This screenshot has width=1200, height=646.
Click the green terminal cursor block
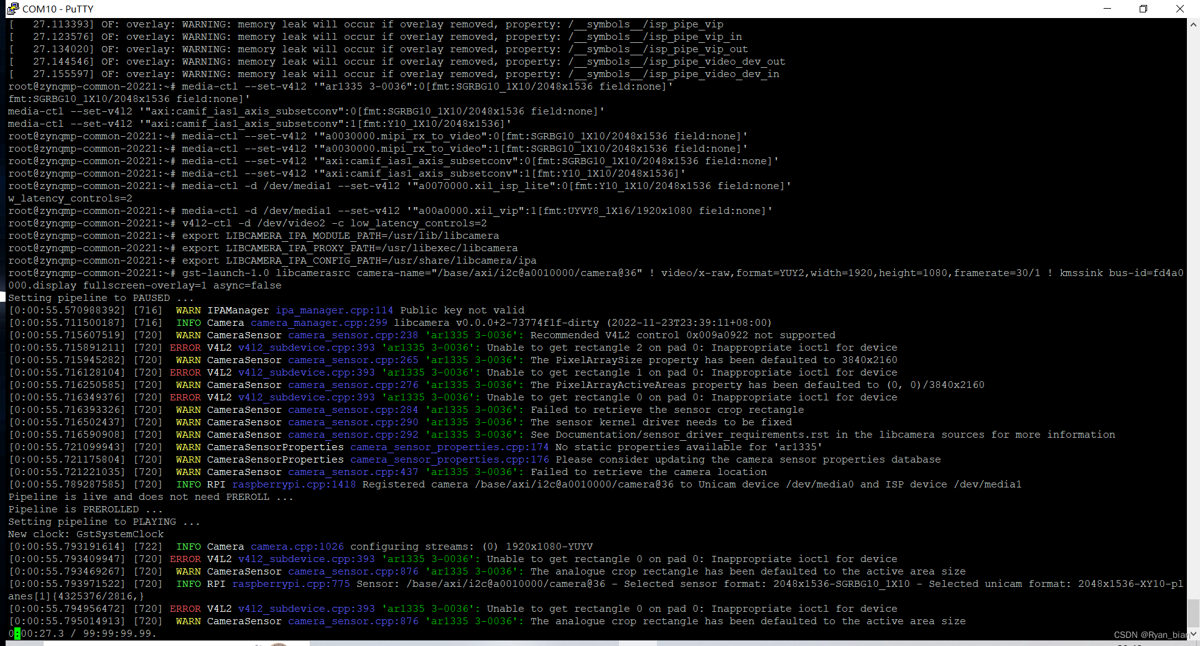[x=17, y=634]
